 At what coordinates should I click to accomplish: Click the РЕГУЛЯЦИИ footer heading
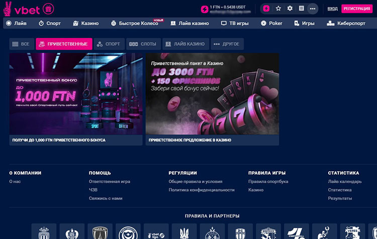[183, 173]
